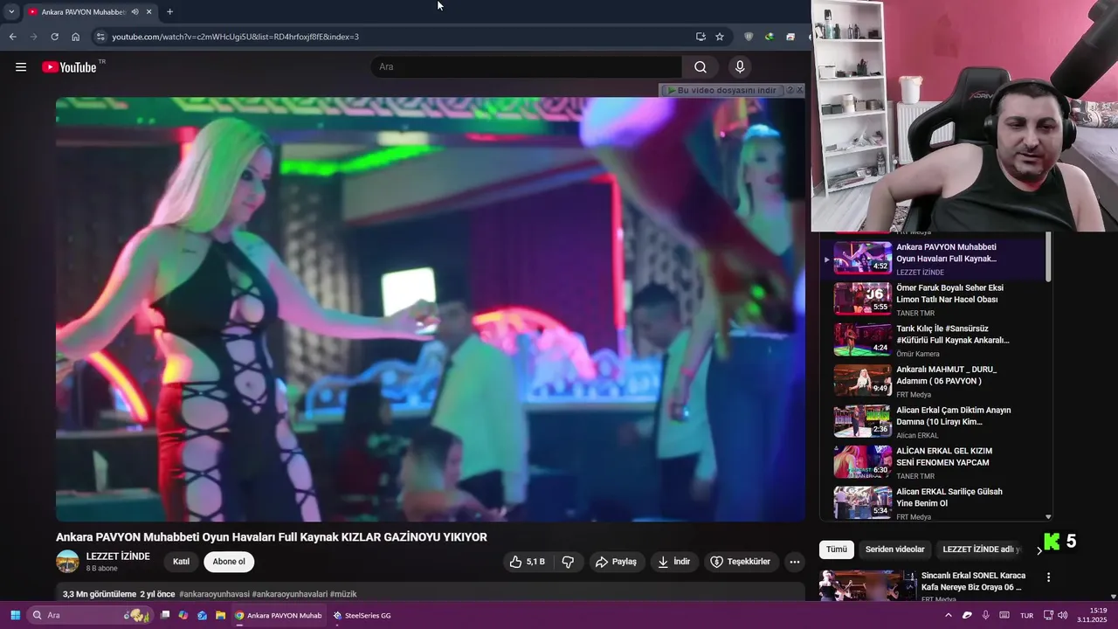Download the video with İndir button
The width and height of the screenshot is (1118, 629).
point(674,562)
